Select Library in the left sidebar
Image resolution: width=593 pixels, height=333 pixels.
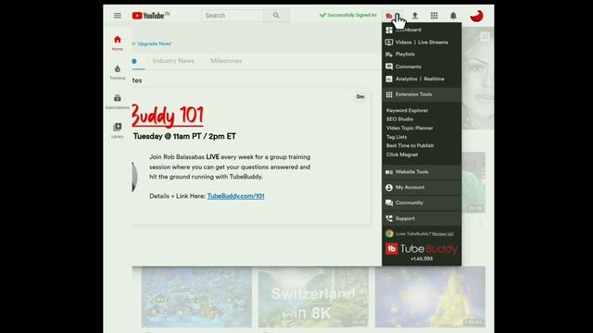click(x=118, y=130)
